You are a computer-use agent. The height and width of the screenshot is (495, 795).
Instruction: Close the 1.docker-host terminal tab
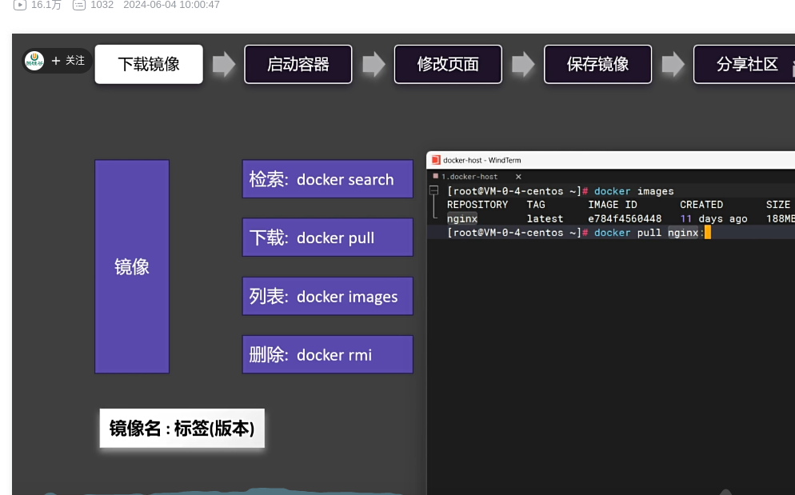pos(518,177)
